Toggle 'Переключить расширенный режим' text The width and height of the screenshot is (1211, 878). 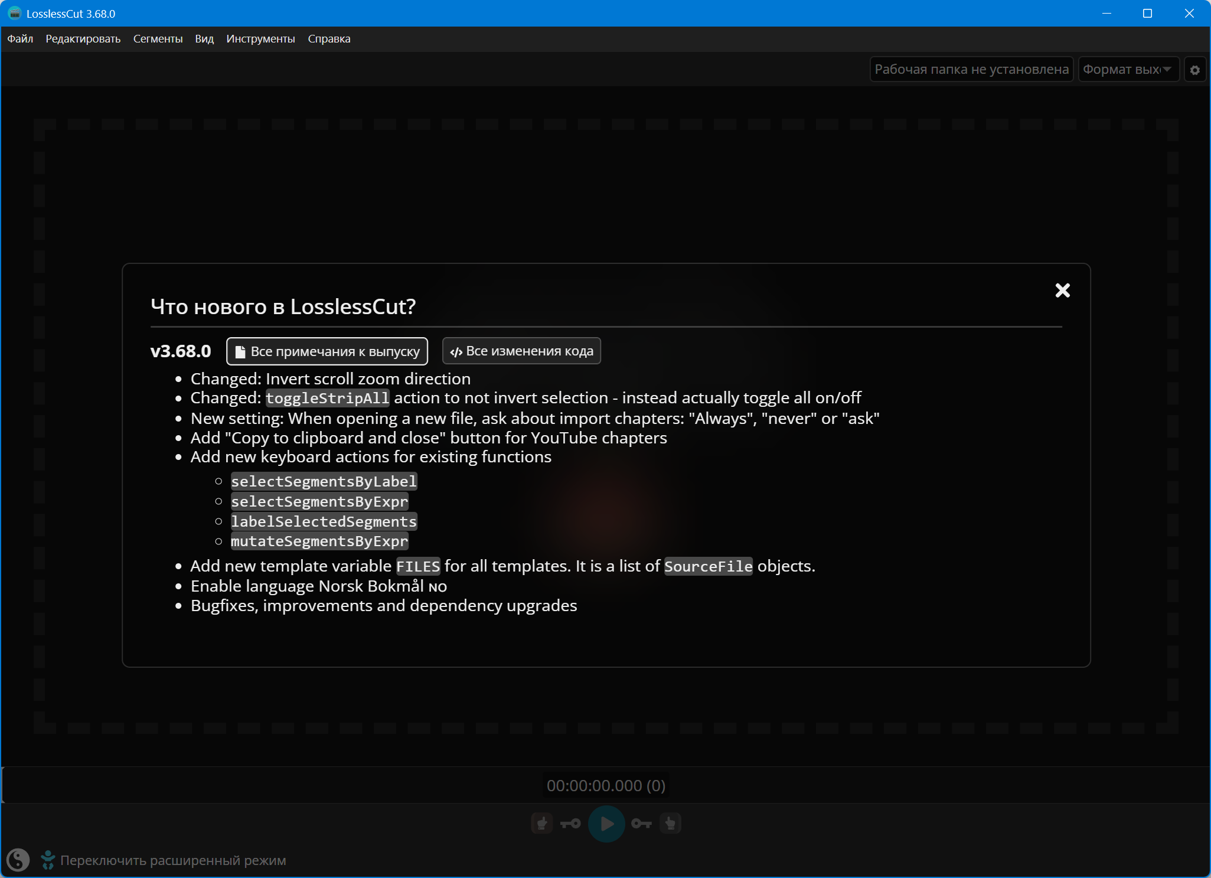tap(173, 860)
